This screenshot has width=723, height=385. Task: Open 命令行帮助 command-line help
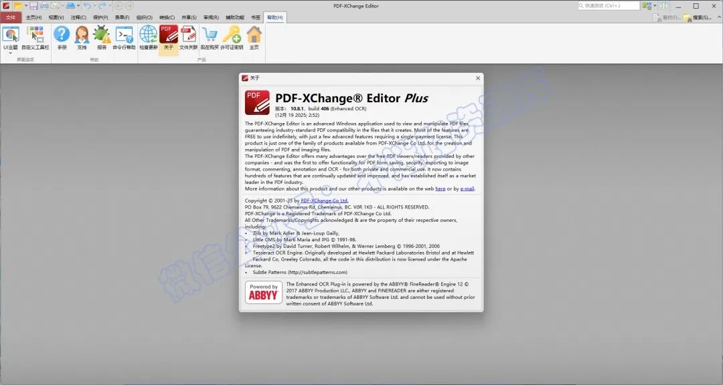pos(125,37)
